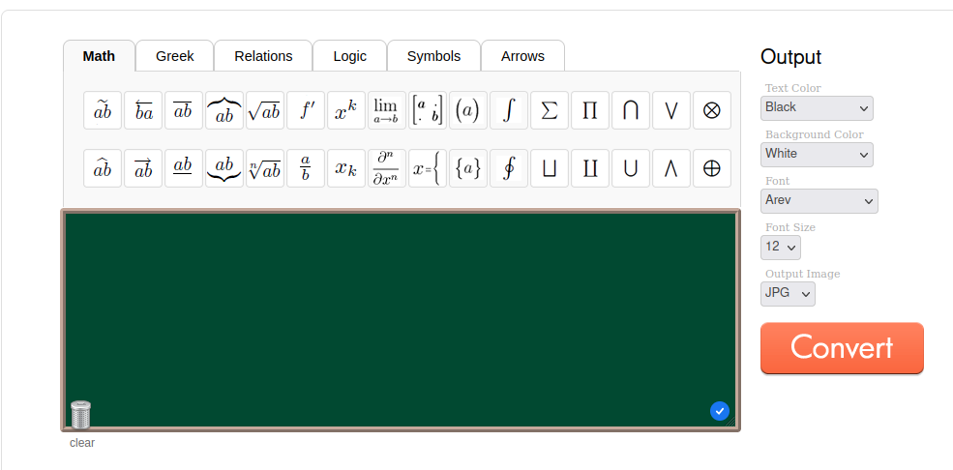Insert the curly braces {a} symbol
This screenshot has height=470, width=953.
pos(468,168)
